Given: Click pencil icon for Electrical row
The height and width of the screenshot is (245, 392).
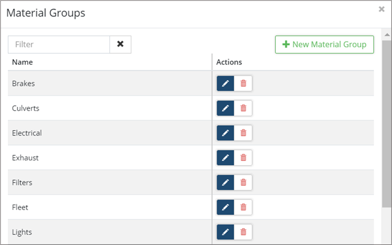Looking at the screenshot, I should point(225,133).
